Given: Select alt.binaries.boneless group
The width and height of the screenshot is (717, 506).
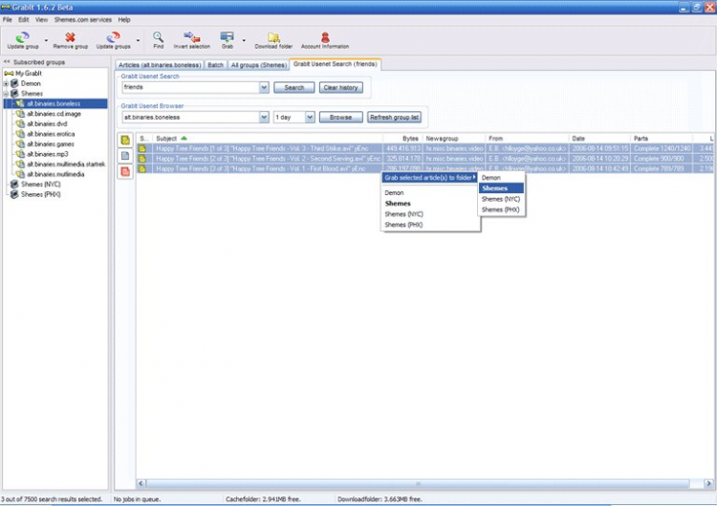Looking at the screenshot, I should click(54, 104).
